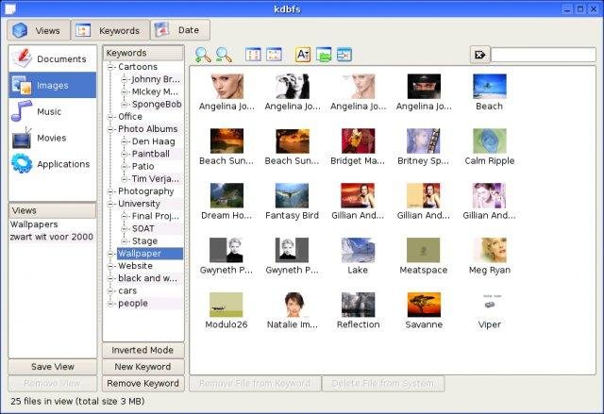
Task: Click the Remove View button
Action: tap(53, 383)
